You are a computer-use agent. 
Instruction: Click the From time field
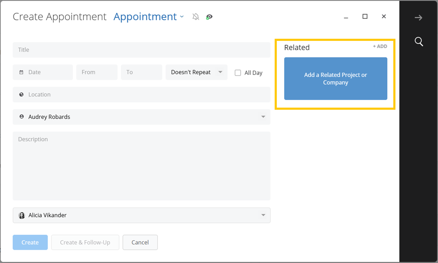pyautogui.click(x=97, y=72)
